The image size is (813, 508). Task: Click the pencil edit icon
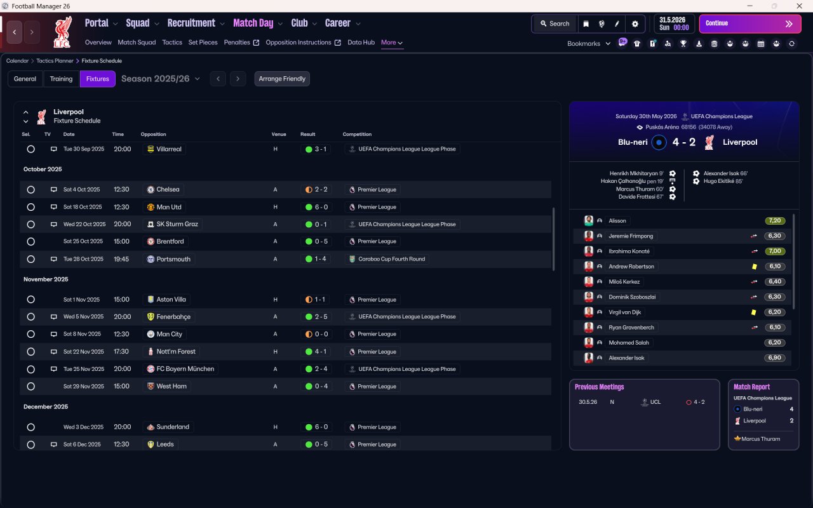coord(617,23)
